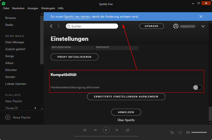
Task: Click the Spotify logo icon in title bar
Action: pos(4,3)
